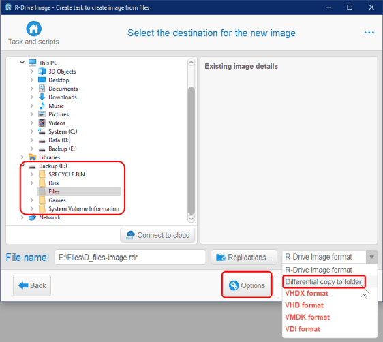Select the Desktop icon in tree
This screenshot has width=383, height=342.
(x=42, y=80)
